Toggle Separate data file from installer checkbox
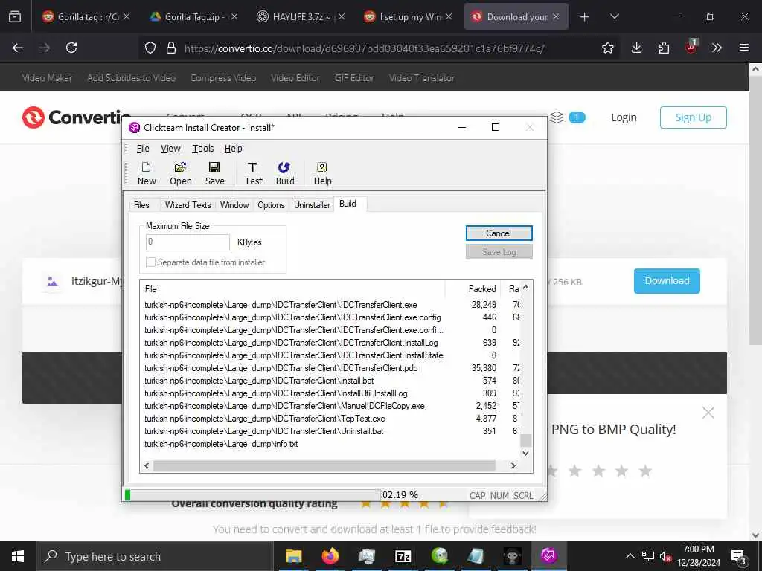The image size is (762, 571). (x=150, y=262)
